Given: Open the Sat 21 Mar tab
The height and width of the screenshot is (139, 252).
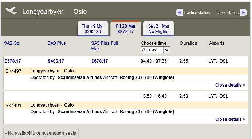Looking at the screenshot, I should [159, 28].
